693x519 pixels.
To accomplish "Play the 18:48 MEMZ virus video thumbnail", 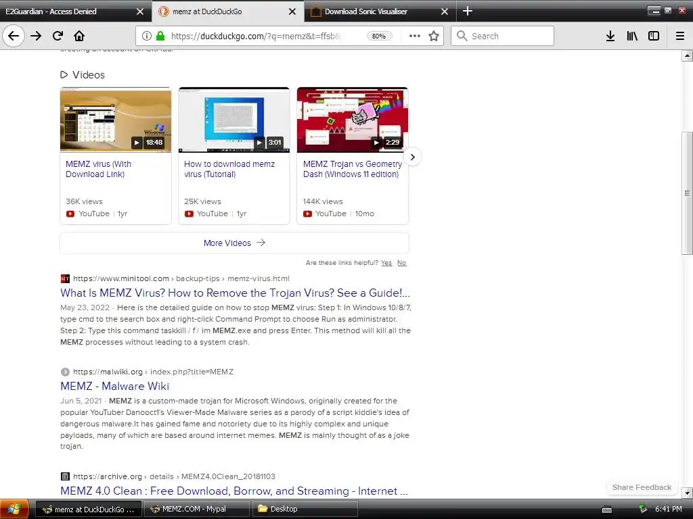I will click(x=116, y=120).
